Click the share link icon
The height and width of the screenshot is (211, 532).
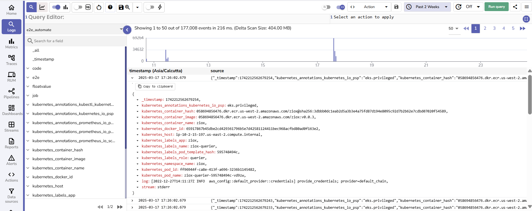(515, 7)
